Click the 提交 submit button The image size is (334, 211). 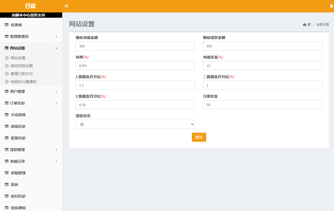tap(199, 137)
